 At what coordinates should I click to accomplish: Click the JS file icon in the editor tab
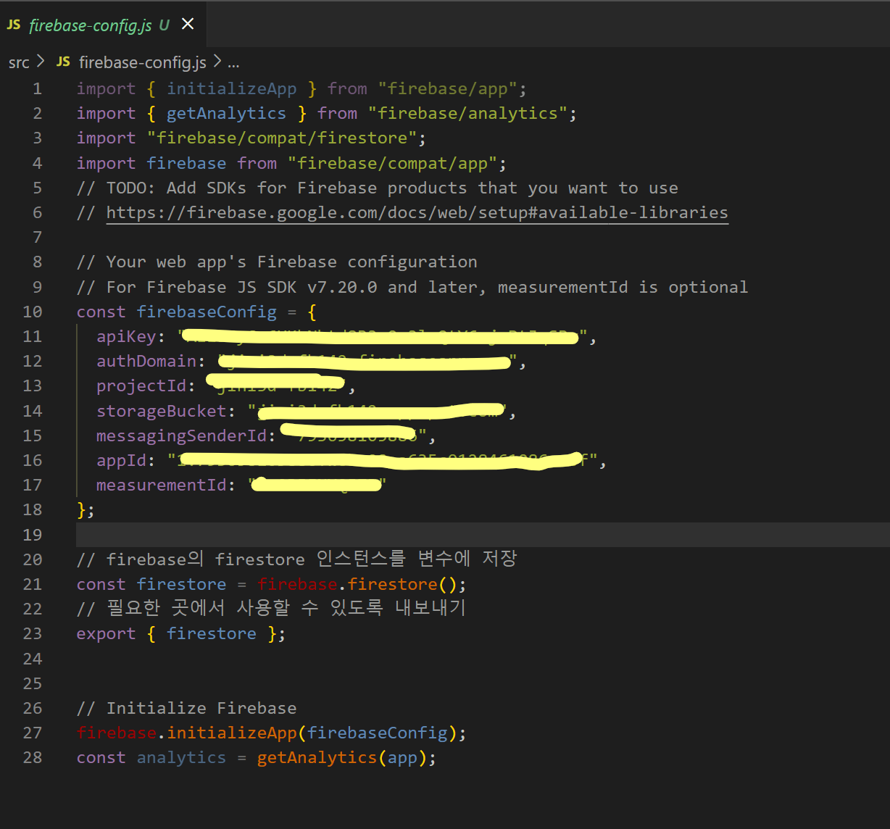14,25
